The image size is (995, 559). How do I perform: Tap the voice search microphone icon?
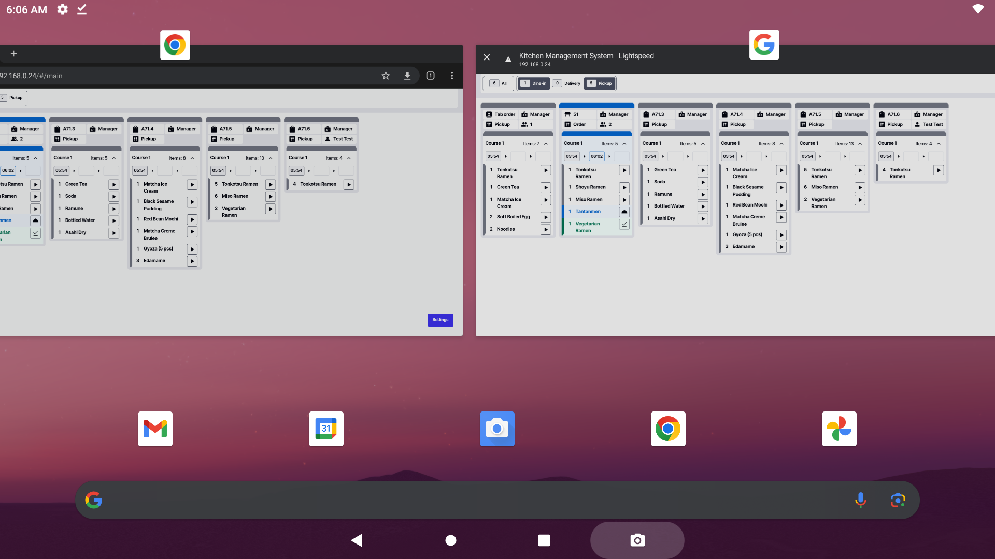(x=860, y=499)
